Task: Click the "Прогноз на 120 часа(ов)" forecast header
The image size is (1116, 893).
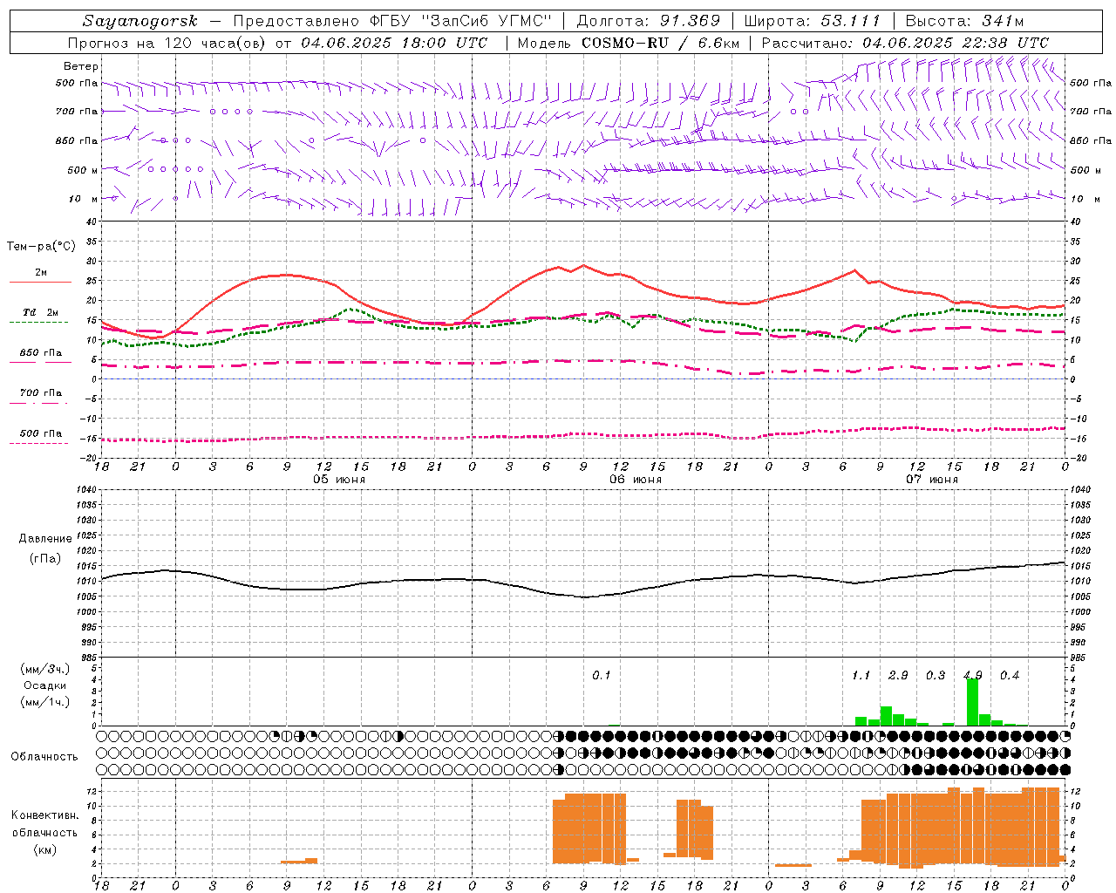Action: (167, 43)
